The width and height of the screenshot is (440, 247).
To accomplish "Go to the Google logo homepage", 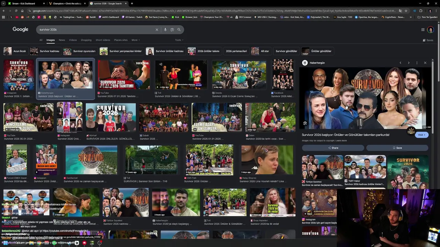I will click(x=20, y=30).
